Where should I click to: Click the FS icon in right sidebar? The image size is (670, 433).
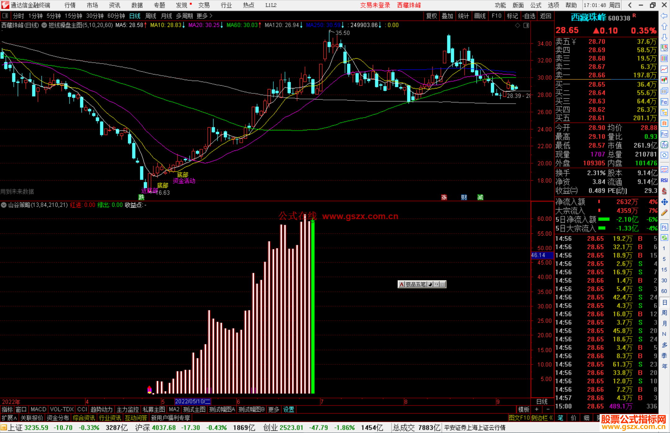(664, 227)
